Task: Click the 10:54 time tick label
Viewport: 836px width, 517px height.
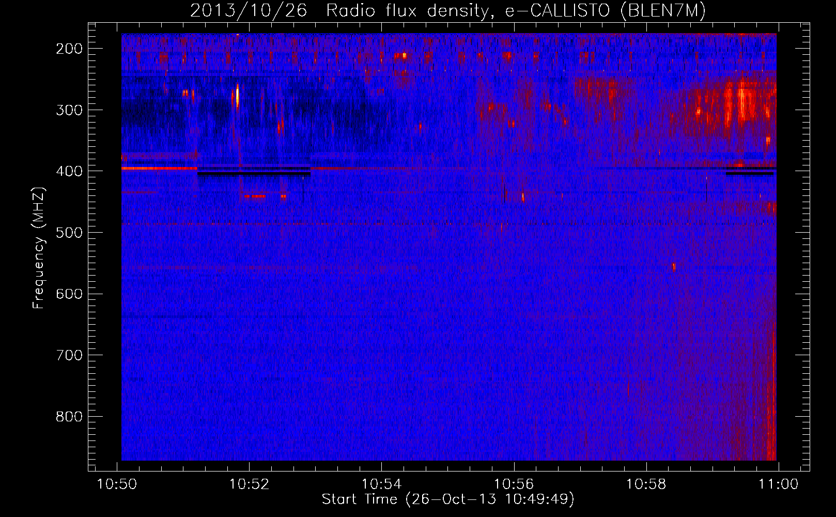Action: tap(382, 484)
